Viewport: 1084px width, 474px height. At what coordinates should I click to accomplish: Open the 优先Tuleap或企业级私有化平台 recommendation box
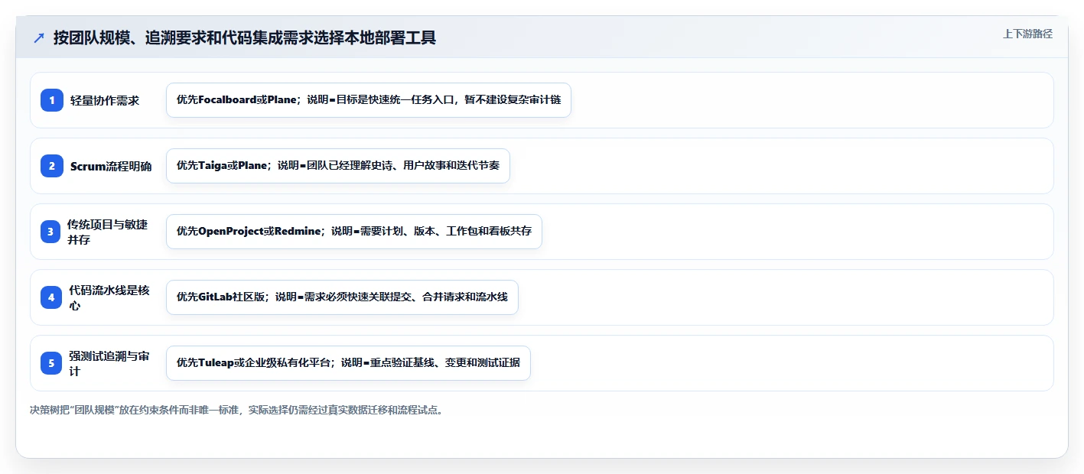(x=348, y=363)
